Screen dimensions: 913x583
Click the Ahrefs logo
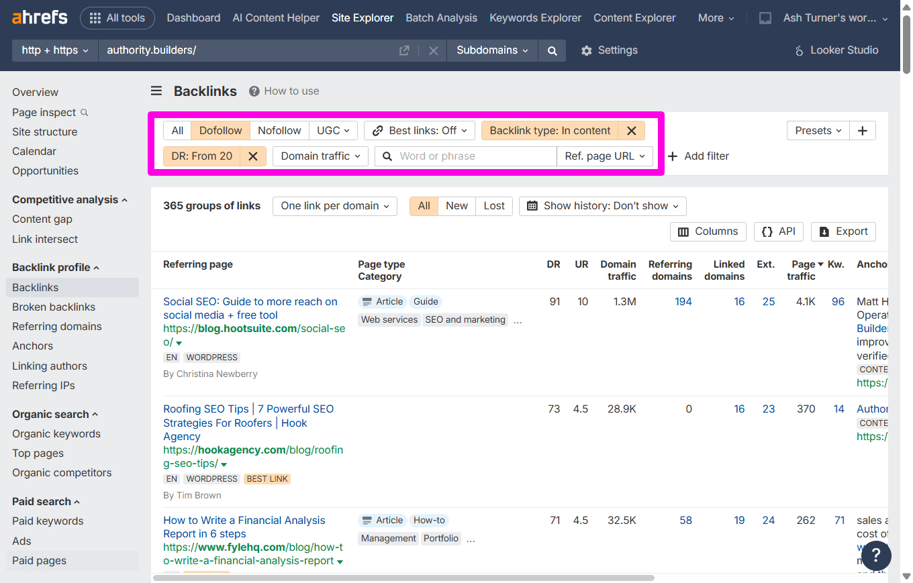click(x=40, y=17)
